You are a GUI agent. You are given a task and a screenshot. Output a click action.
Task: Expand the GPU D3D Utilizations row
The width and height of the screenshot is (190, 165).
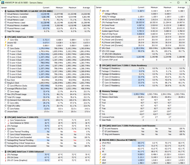(100, 54)
